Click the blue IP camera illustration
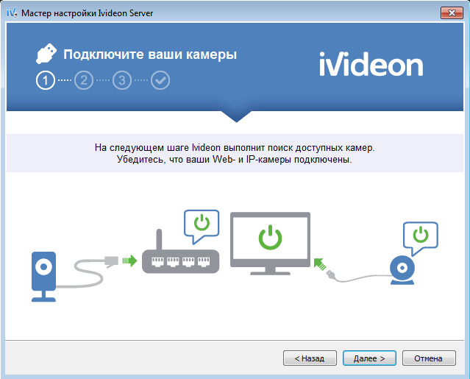The width and height of the screenshot is (470, 379). coord(43,277)
